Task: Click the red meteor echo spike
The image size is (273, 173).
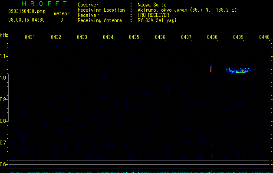Action: tap(211, 69)
